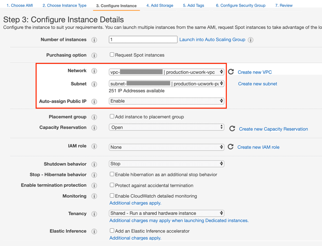Tick Enable CloudWatch detailed monitoring

pos(112,196)
